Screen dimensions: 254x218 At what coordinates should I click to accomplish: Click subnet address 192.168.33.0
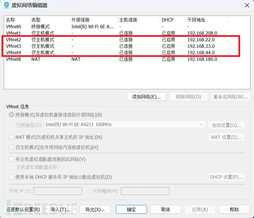tap(201, 46)
